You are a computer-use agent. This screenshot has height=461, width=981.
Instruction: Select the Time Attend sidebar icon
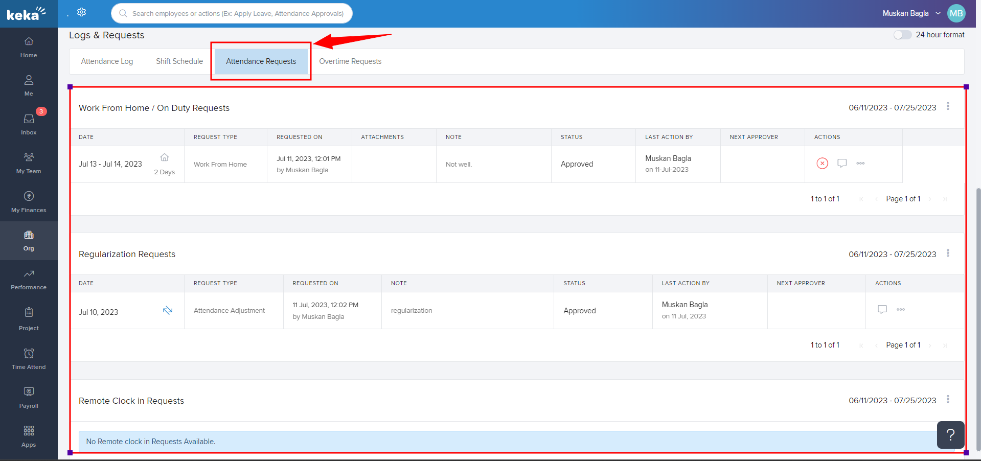[28, 357]
